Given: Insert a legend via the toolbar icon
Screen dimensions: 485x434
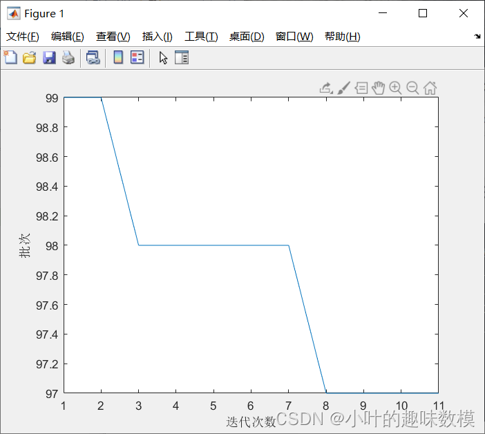Looking at the screenshot, I should [137, 57].
